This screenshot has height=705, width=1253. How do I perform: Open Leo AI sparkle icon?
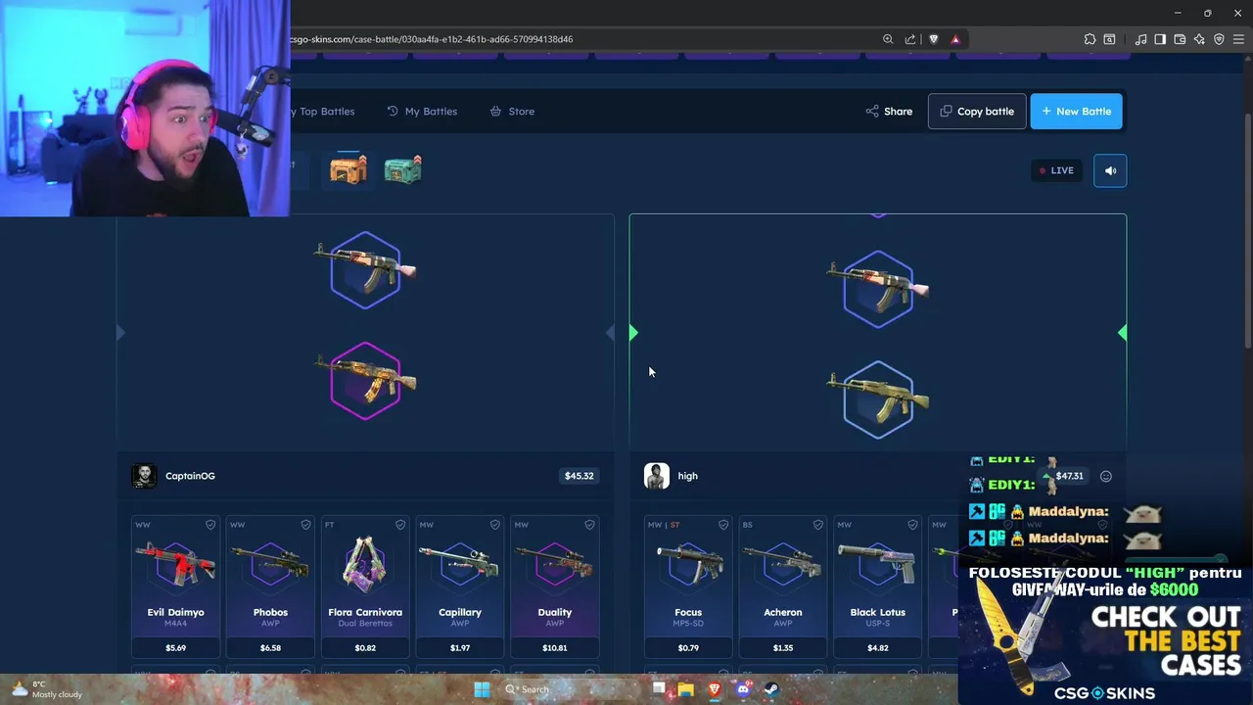click(1199, 39)
